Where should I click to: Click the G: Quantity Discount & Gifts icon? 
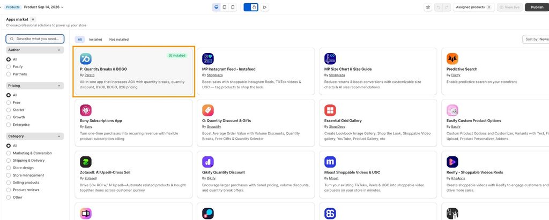click(x=208, y=110)
